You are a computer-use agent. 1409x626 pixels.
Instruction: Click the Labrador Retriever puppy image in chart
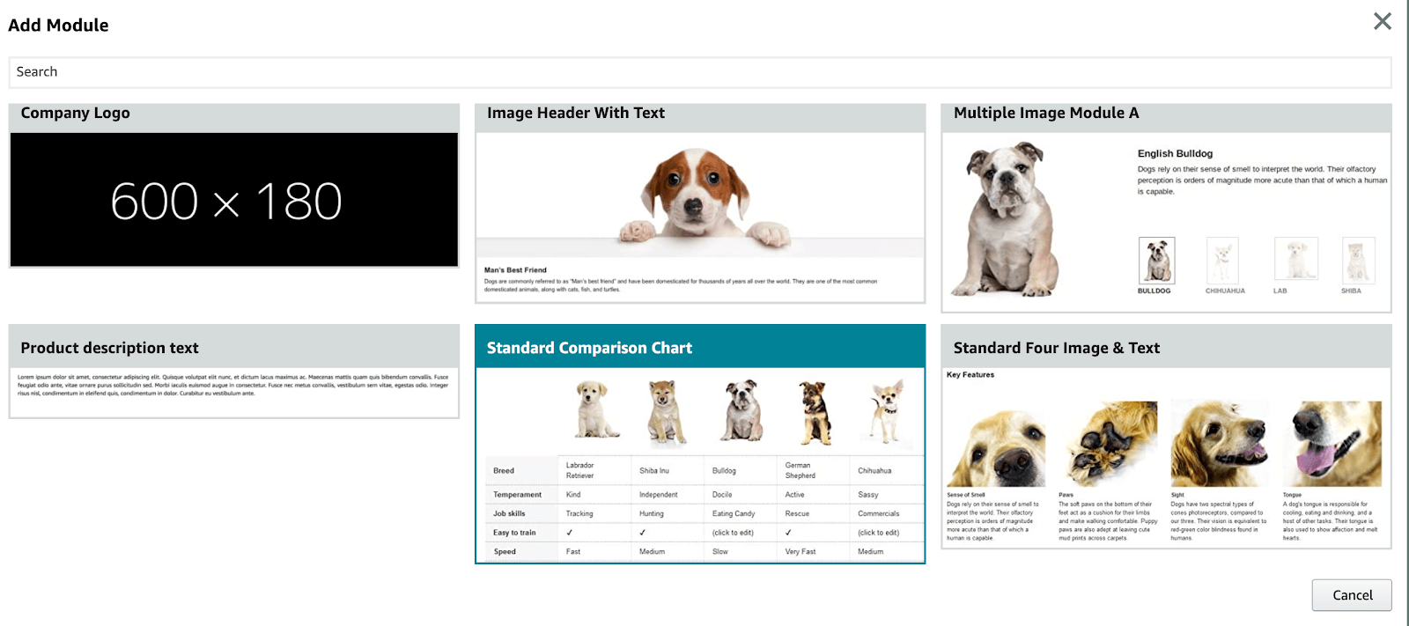pos(594,410)
